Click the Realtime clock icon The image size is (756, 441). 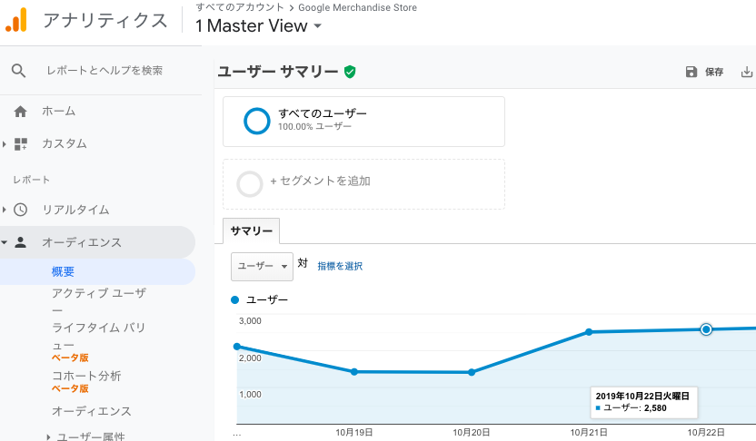(x=21, y=210)
